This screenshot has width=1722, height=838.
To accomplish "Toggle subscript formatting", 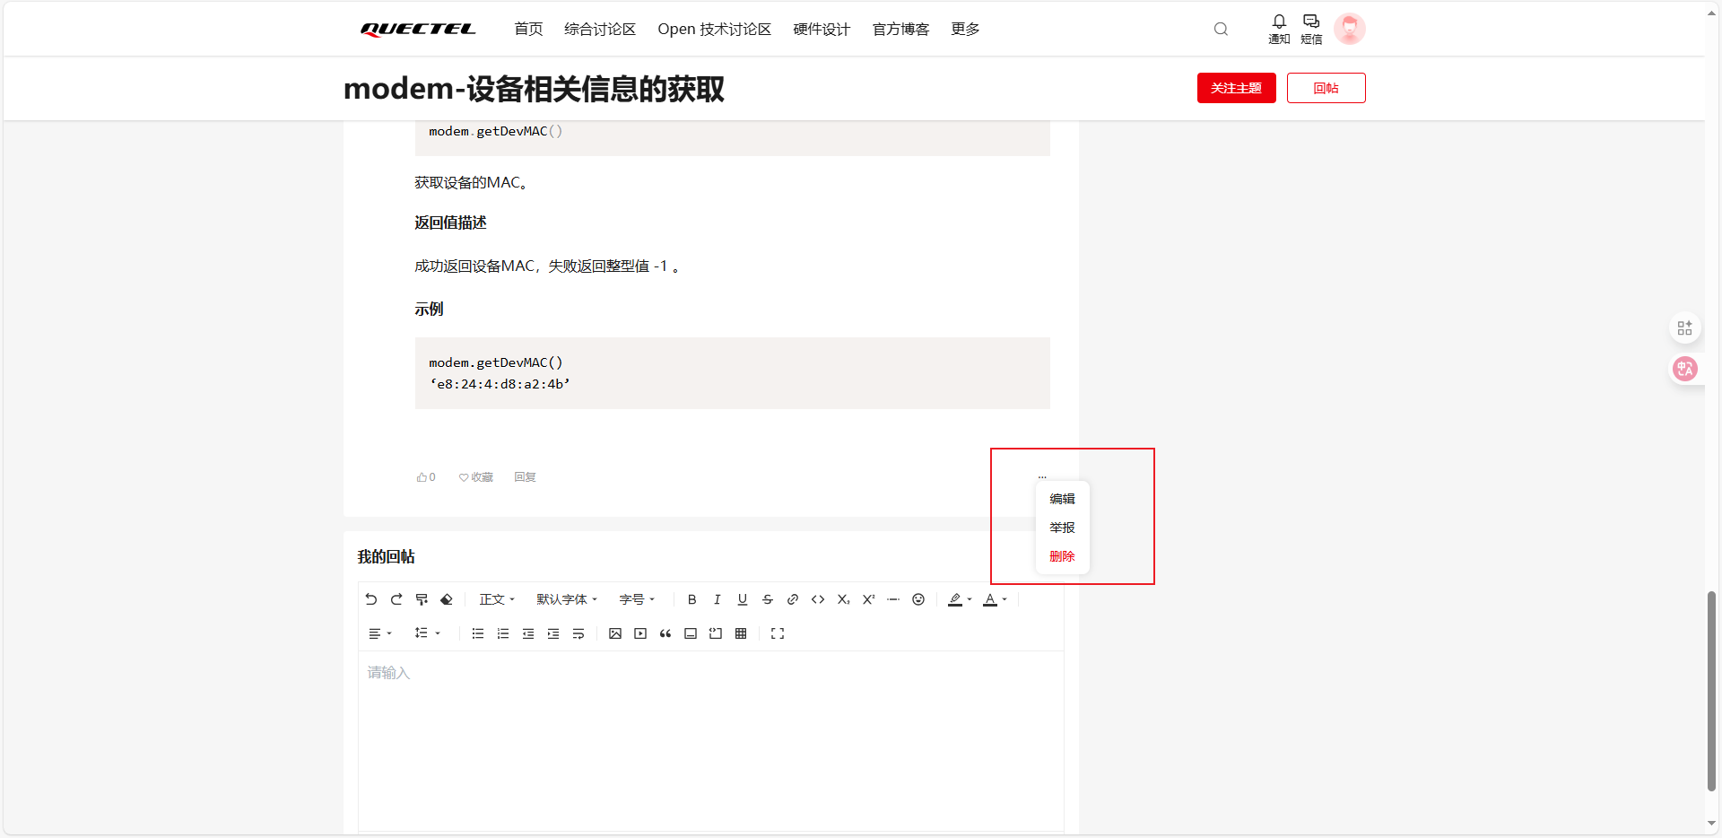I will [843, 599].
